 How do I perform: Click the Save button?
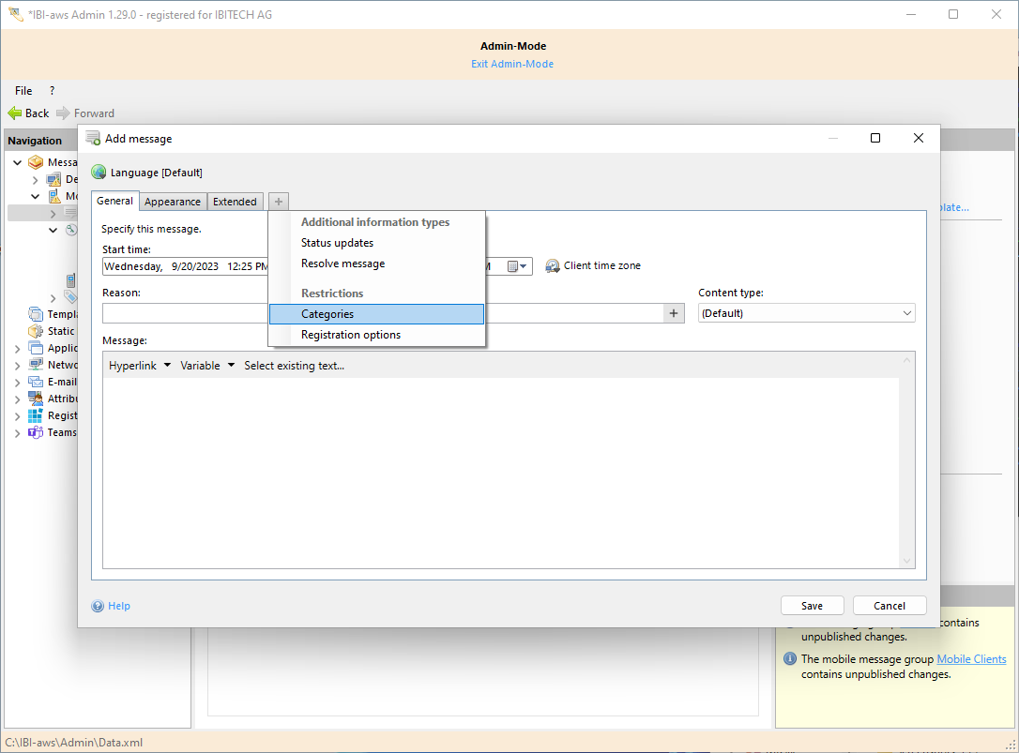(812, 606)
